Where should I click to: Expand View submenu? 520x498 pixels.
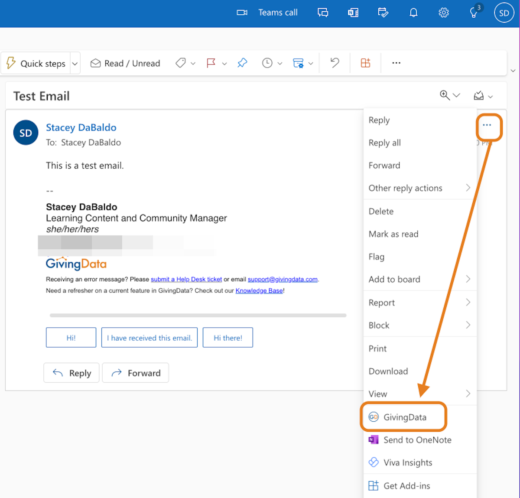click(420, 394)
